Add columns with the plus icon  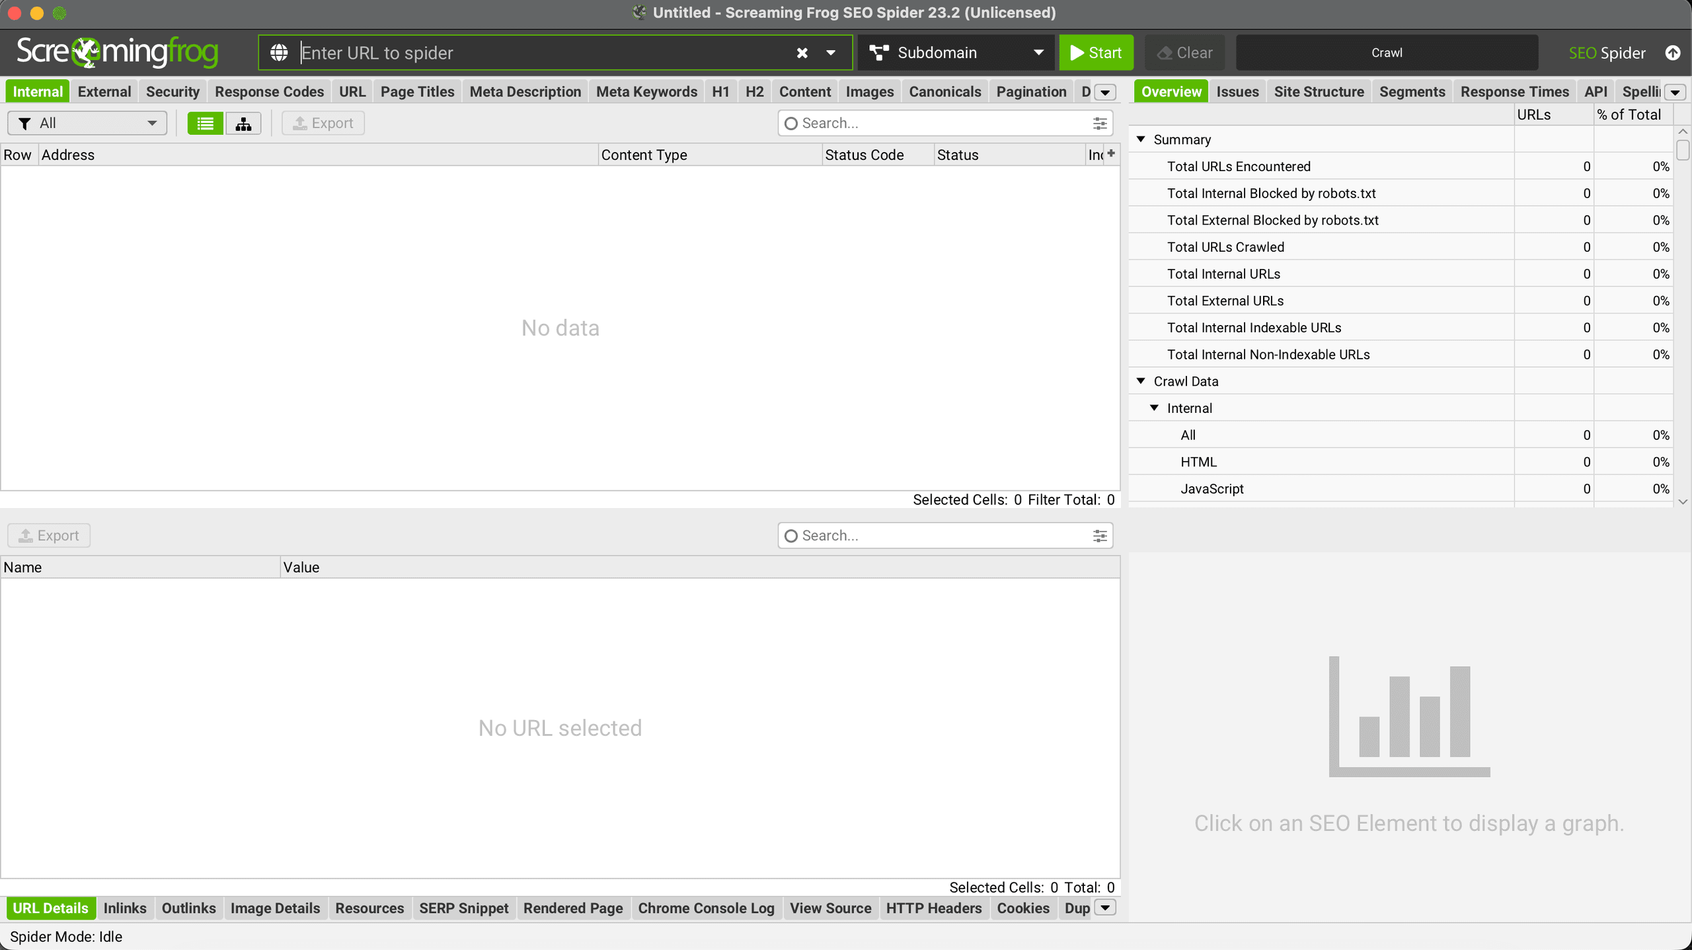1111,153
